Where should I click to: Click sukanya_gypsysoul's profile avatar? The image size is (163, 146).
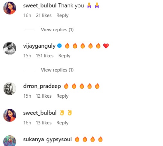10,141
